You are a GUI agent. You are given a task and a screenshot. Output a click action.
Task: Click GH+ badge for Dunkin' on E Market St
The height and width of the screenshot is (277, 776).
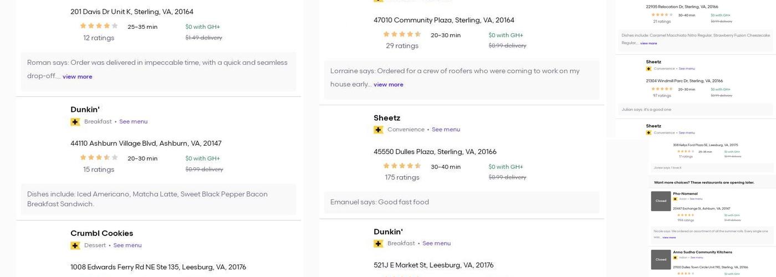click(379, 244)
